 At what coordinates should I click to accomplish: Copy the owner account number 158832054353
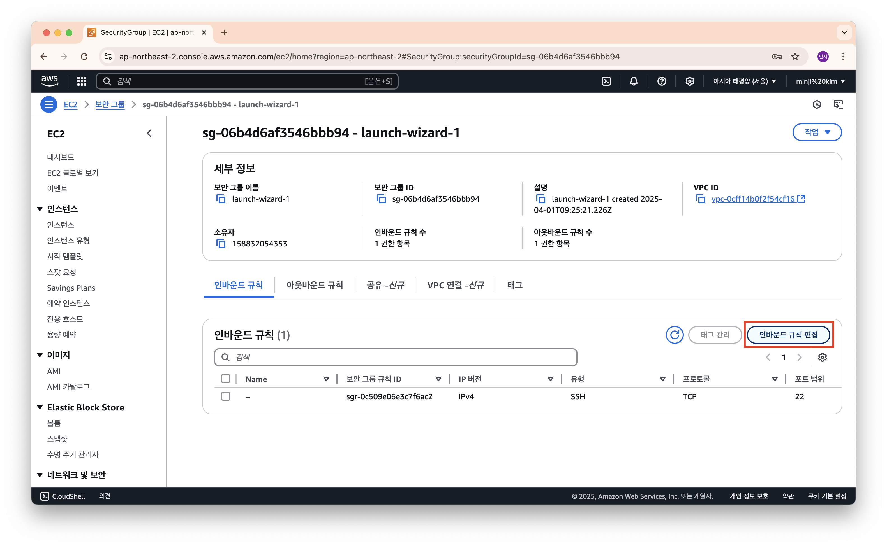pos(220,244)
